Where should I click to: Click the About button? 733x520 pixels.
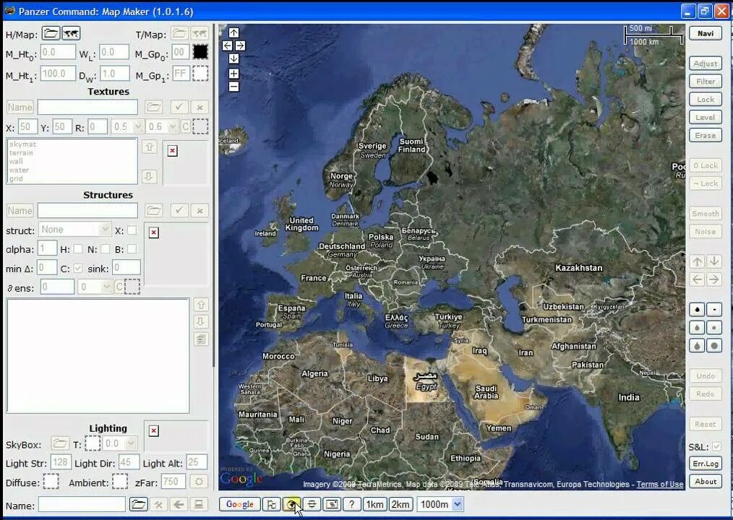click(x=706, y=481)
